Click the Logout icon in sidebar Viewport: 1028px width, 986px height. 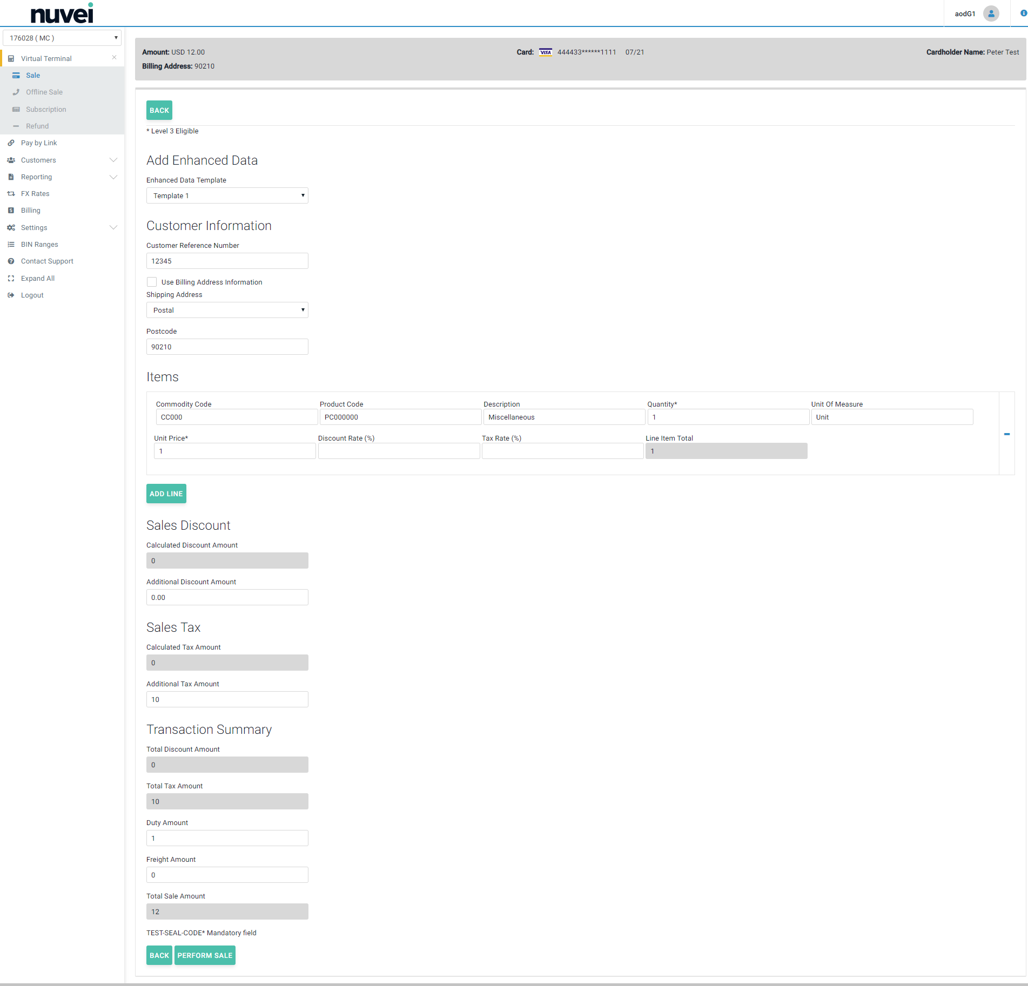11,295
